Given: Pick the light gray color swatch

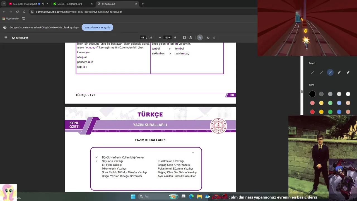Looking at the screenshot, I should (x=339, y=94).
